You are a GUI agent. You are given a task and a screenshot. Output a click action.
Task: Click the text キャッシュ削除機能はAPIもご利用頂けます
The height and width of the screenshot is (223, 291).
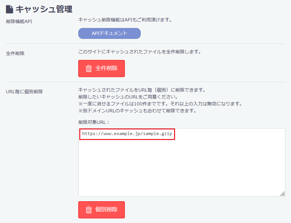point(126,20)
